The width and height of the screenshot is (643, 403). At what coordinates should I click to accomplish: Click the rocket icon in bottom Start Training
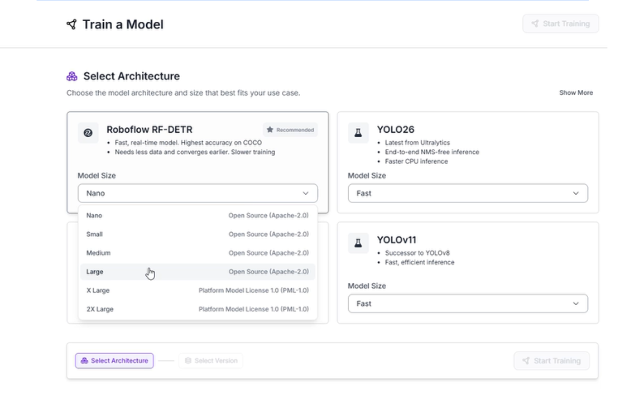(x=526, y=361)
